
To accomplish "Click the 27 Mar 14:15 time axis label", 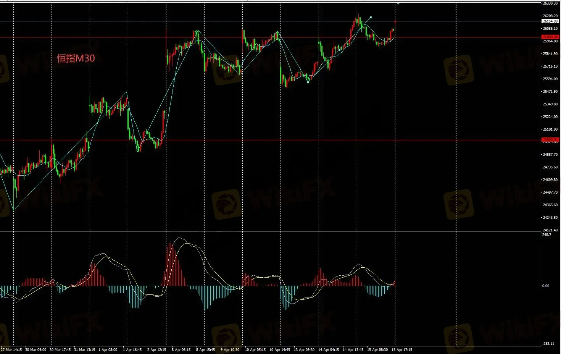I will 11,349.
